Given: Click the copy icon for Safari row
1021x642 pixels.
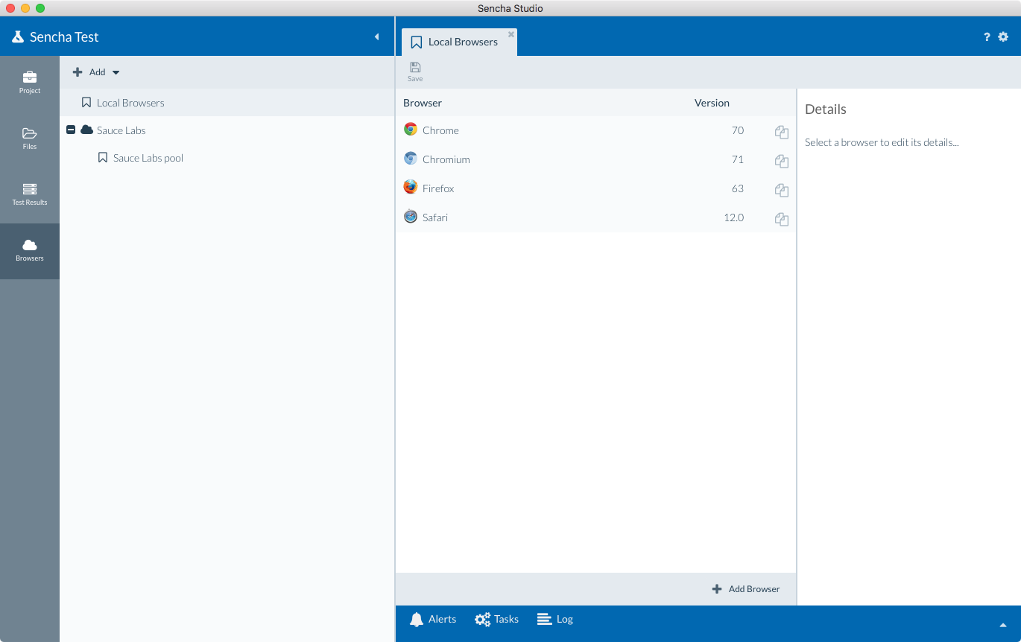Looking at the screenshot, I should 781,219.
